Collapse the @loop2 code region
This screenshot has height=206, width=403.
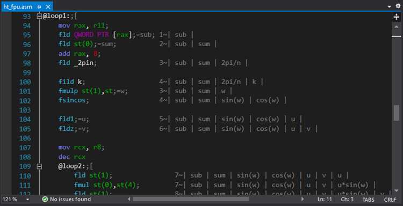[x=39, y=166]
